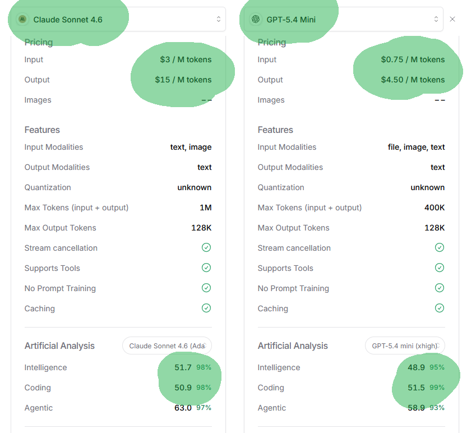Click the Features heading in Claude Sonnet column

[x=42, y=130]
